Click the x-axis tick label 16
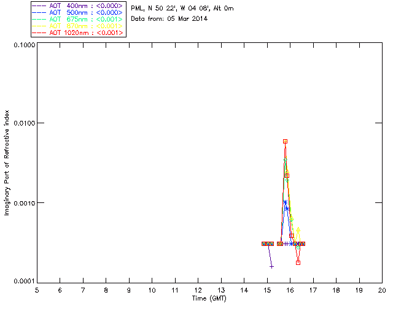Image resolution: width=393 pixels, height=314 pixels. point(290,290)
